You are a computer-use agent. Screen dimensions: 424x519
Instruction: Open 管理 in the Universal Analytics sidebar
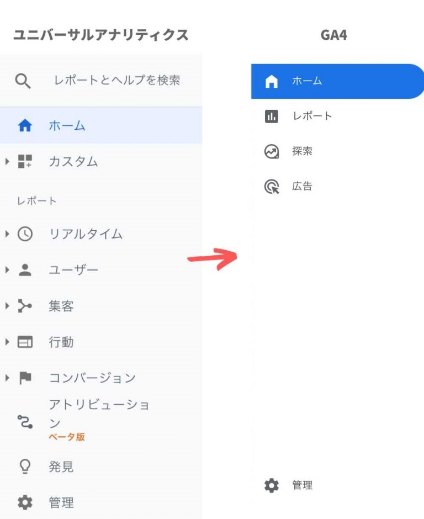61,502
